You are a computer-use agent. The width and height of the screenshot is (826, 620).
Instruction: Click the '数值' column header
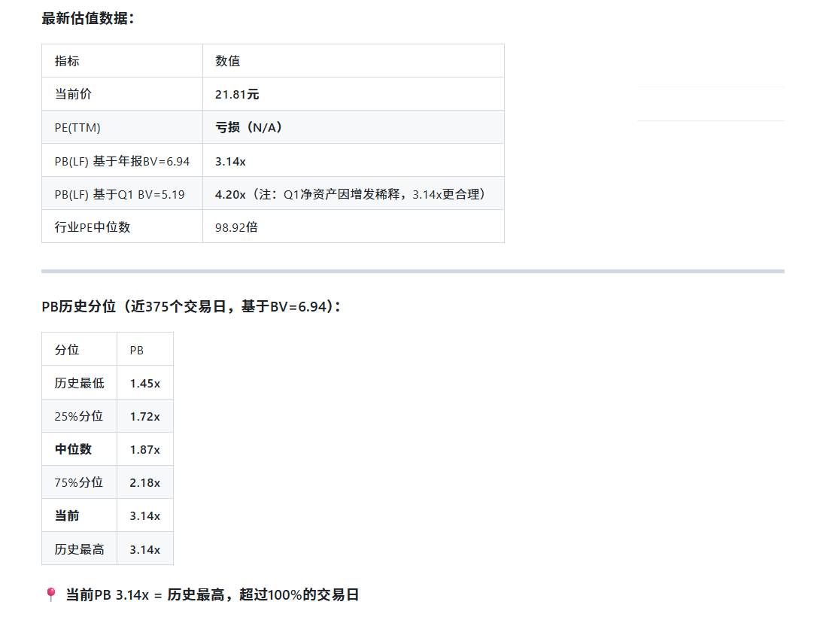(228, 61)
